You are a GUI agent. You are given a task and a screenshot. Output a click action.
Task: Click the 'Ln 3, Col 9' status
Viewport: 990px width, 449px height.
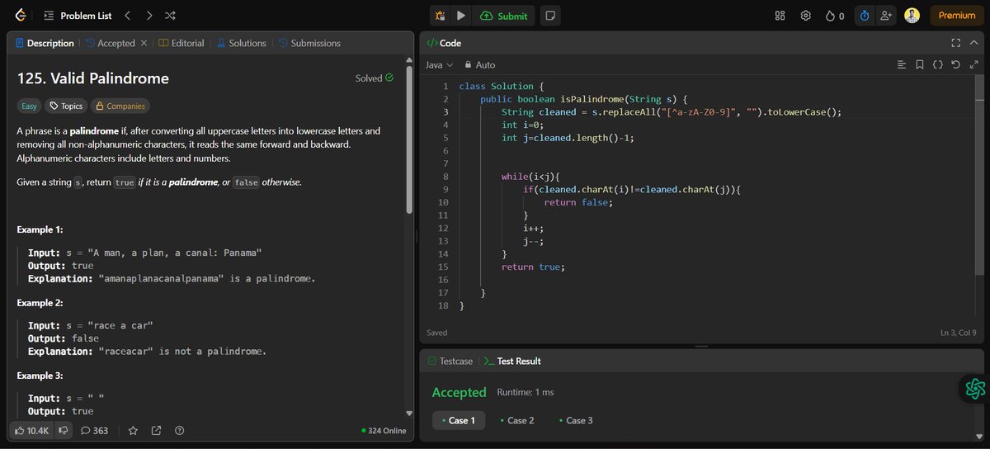958,333
